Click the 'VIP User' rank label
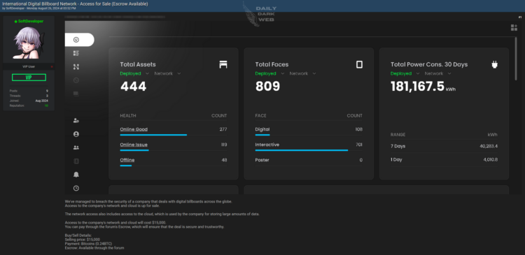The width and height of the screenshot is (525, 255). click(29, 66)
